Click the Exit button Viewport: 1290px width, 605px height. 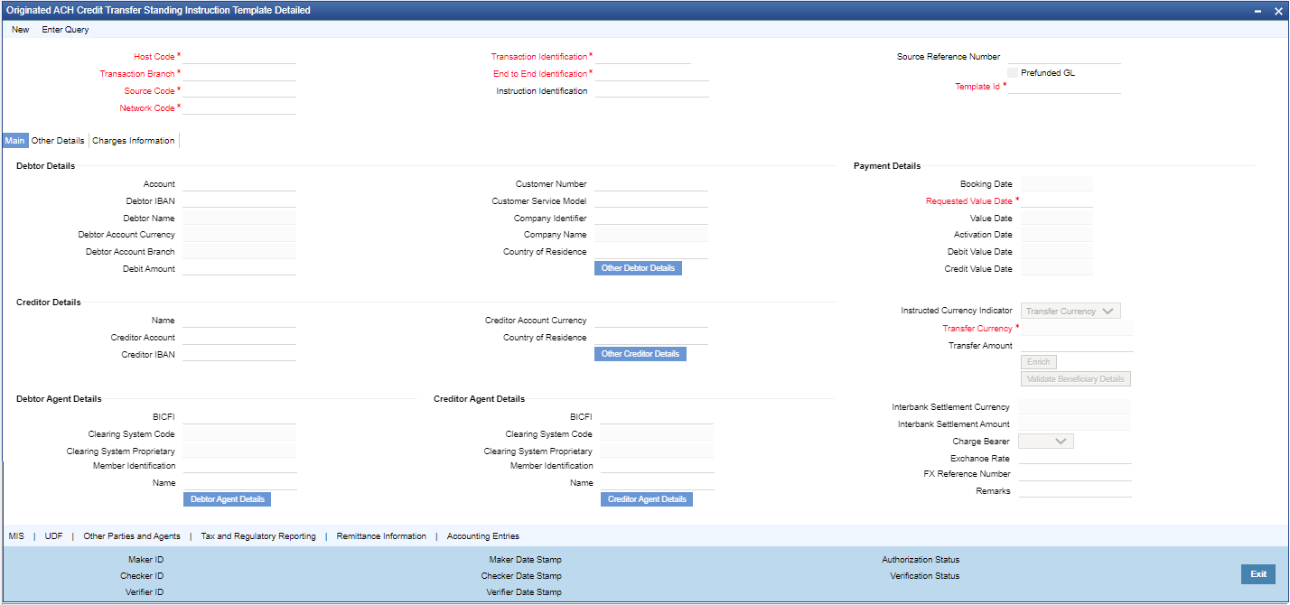pos(1258,574)
